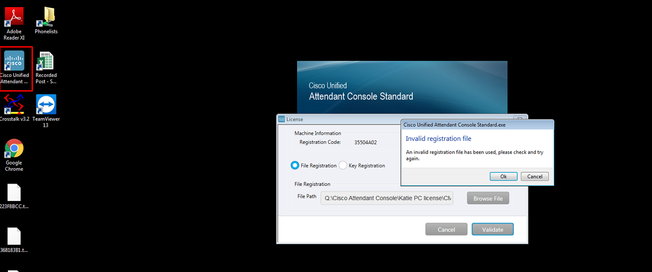Open the Recorded Post Excel shortcut
The width and height of the screenshot is (652, 272).
point(46,68)
